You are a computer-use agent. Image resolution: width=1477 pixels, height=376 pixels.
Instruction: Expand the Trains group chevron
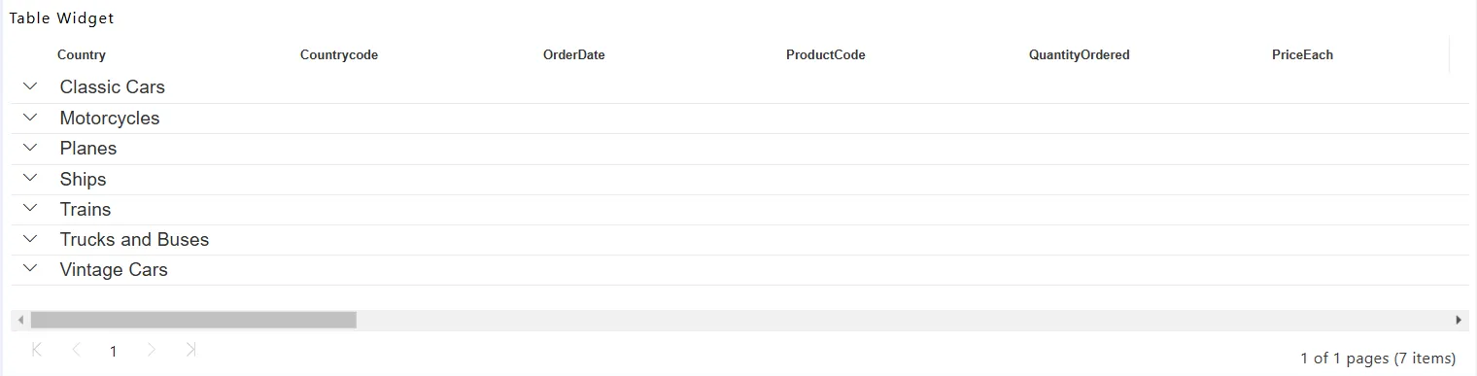pos(30,209)
